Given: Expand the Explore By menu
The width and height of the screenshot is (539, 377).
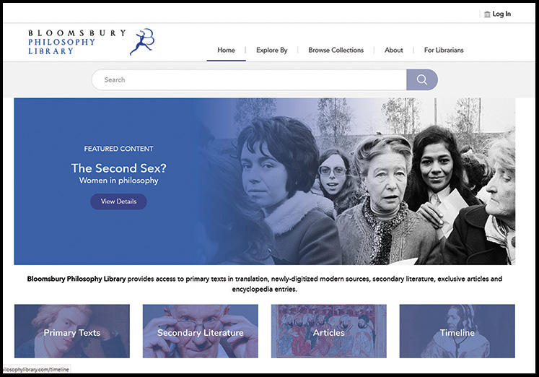Looking at the screenshot, I should pyautogui.click(x=271, y=51).
